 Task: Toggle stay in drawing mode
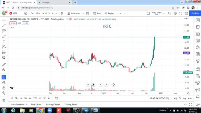coord(4,83)
